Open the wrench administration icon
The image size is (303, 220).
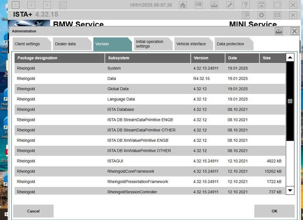230,5
